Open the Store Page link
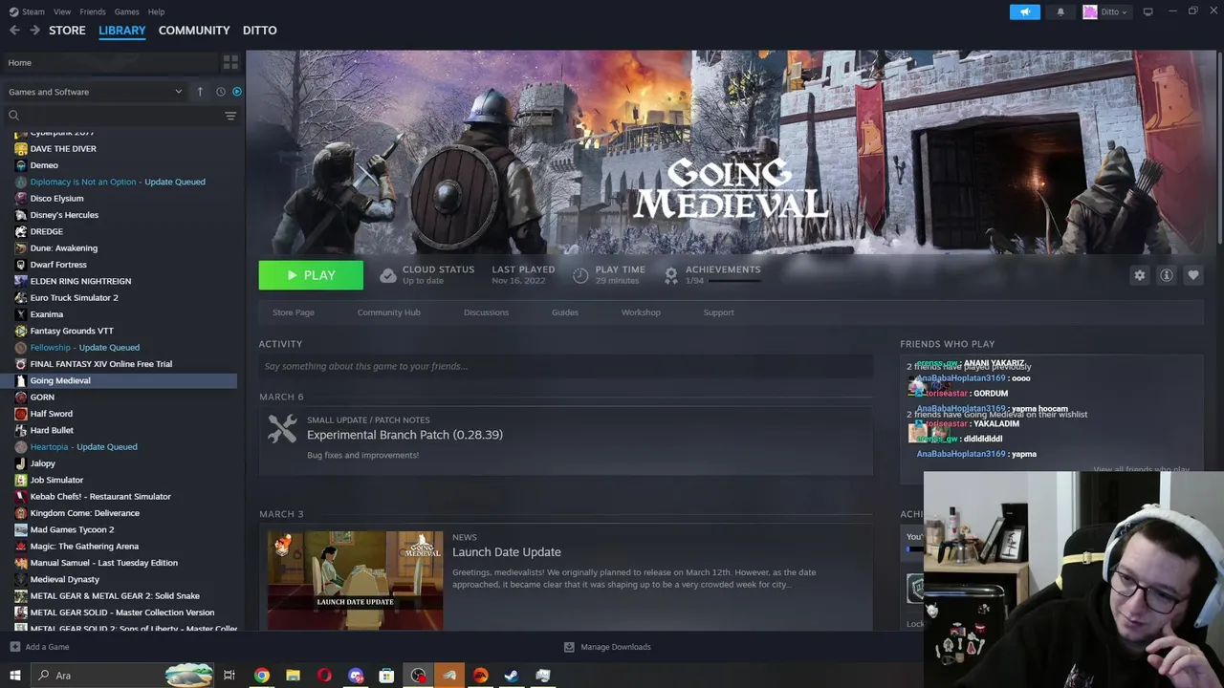 [x=293, y=312]
